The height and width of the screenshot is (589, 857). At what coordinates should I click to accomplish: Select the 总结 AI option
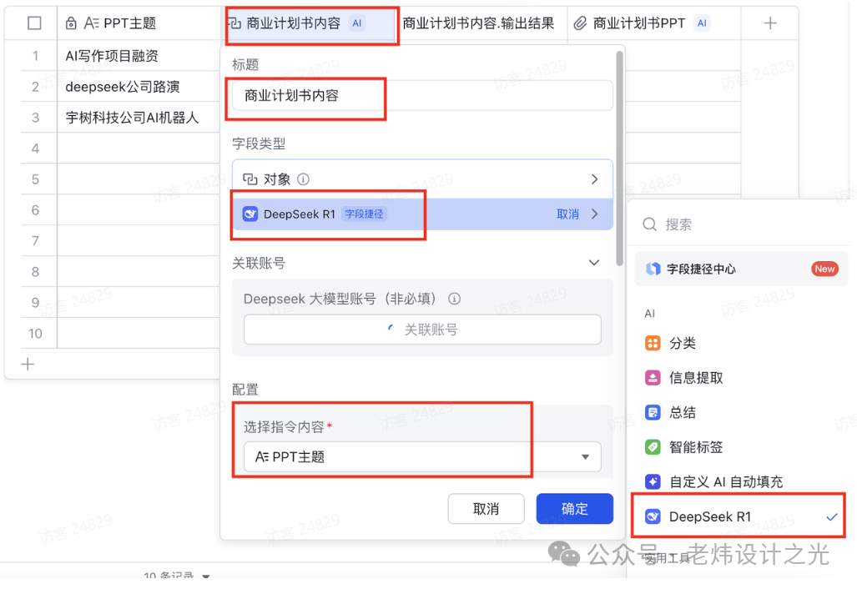741,412
